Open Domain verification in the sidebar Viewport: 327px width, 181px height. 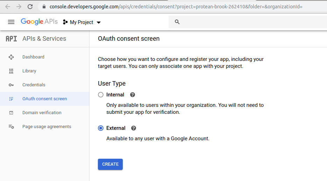[x=45, y=113]
